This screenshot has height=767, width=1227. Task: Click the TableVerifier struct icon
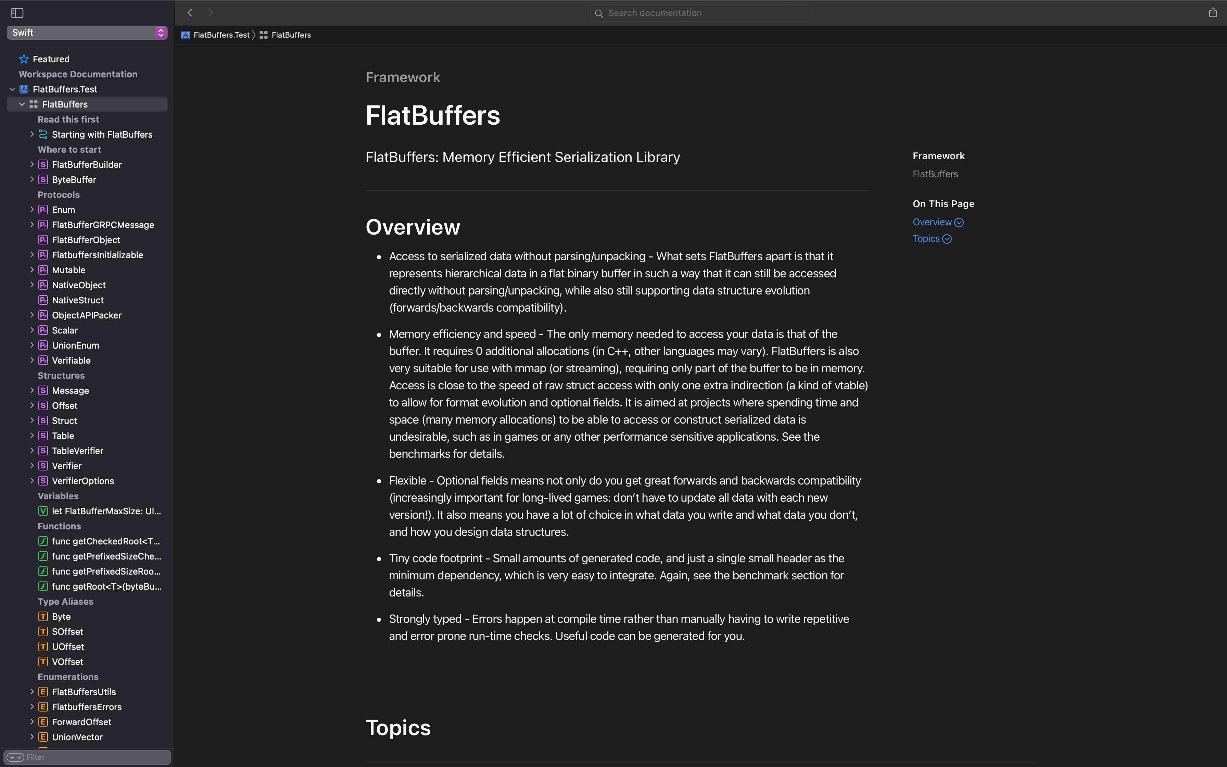pyautogui.click(x=42, y=451)
